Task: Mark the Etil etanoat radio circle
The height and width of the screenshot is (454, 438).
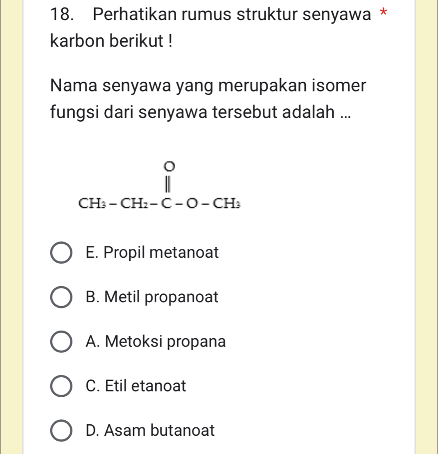Action: pyautogui.click(x=62, y=387)
